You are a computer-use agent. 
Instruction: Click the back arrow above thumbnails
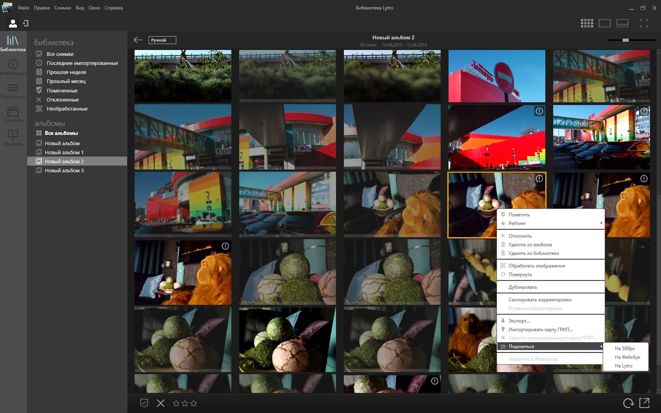[x=138, y=40]
